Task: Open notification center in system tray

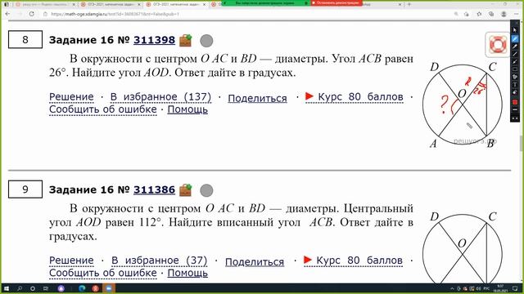Action: tap(515, 288)
